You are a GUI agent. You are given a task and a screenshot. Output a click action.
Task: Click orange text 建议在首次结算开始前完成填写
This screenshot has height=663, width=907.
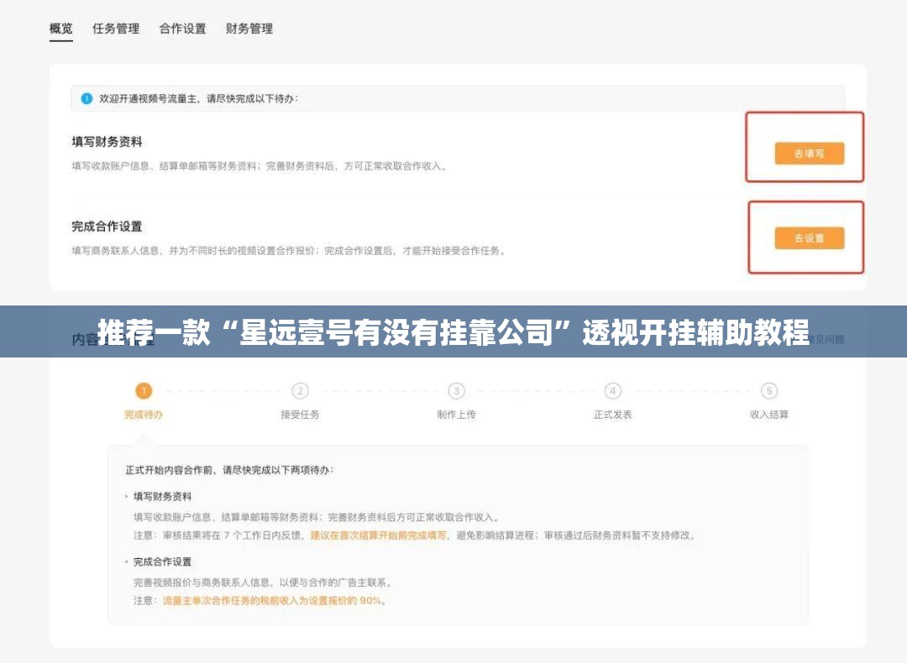(x=378, y=535)
